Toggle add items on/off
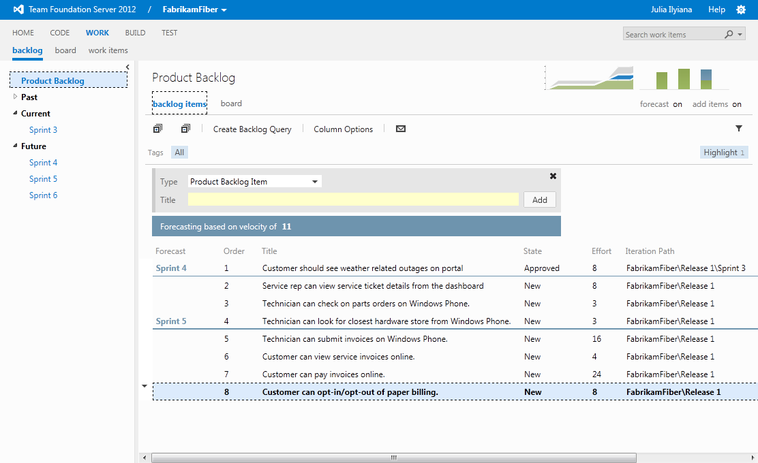Image resolution: width=758 pixels, height=463 pixels. click(716, 103)
